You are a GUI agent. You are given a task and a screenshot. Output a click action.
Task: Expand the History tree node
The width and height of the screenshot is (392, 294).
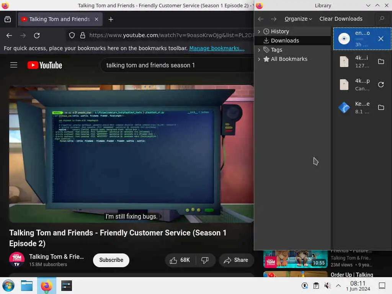coord(259,31)
